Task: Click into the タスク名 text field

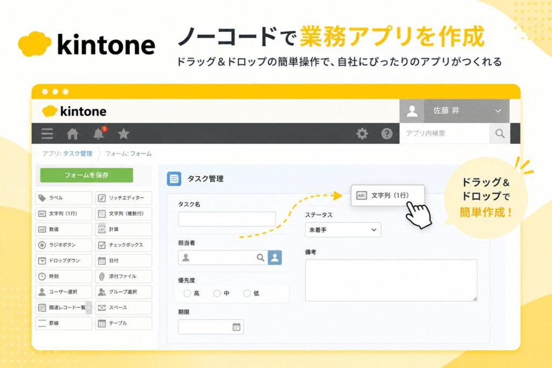Action: tap(227, 219)
